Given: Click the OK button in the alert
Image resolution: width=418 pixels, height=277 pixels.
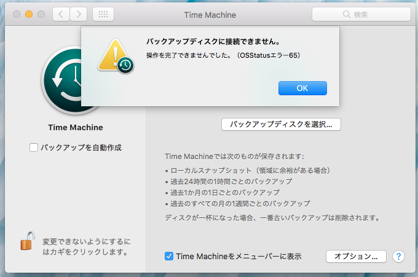Looking at the screenshot, I should click(x=302, y=88).
